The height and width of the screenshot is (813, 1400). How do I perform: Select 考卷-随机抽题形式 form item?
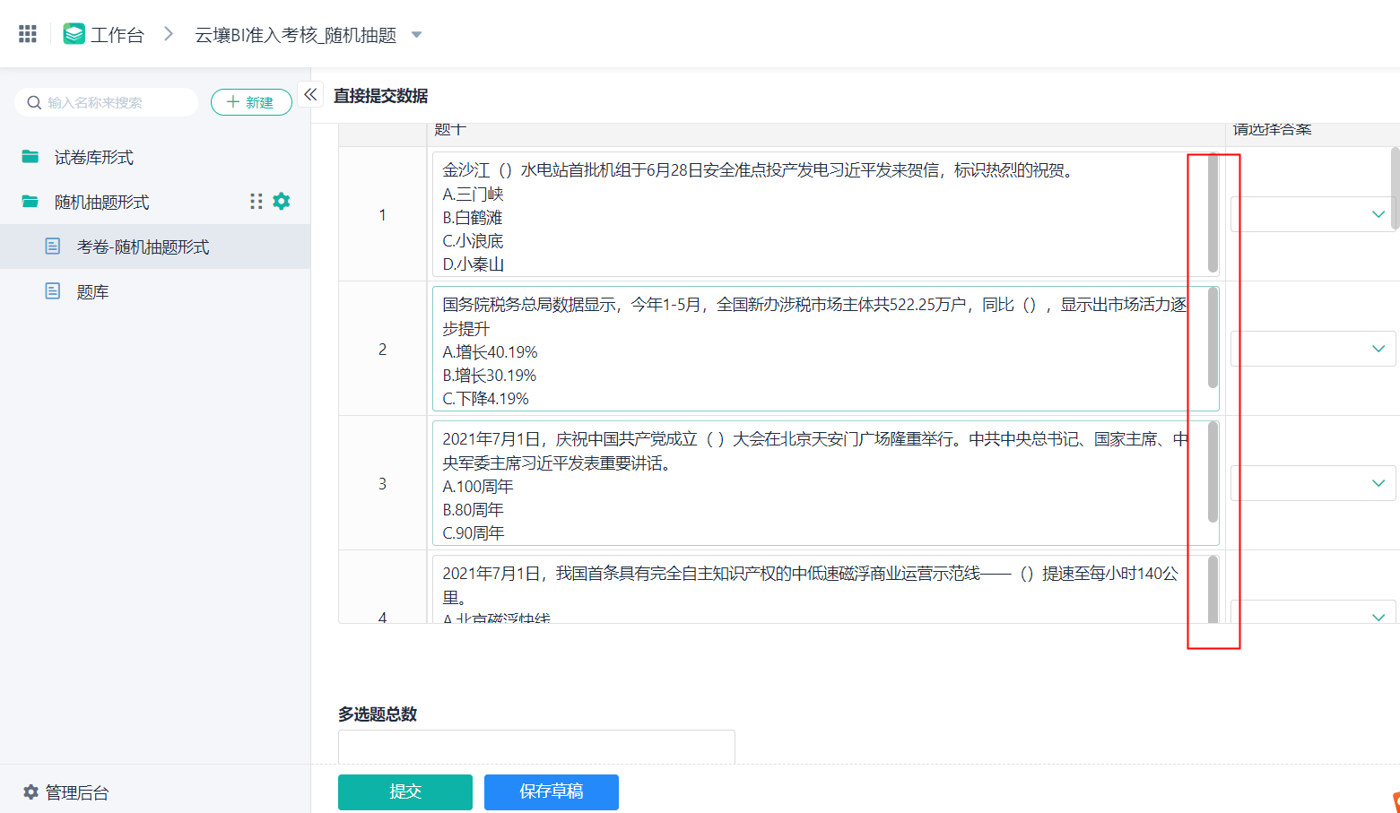coord(155,246)
